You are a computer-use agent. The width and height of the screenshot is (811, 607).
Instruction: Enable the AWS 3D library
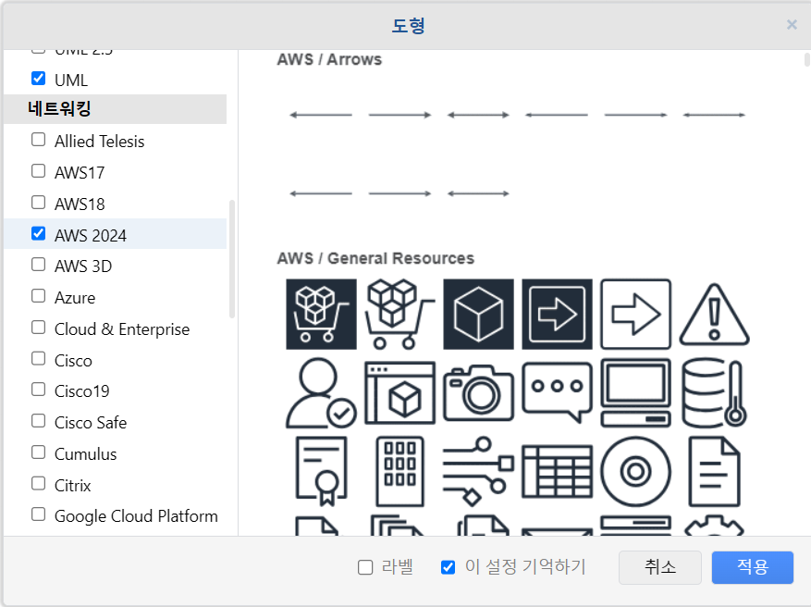point(38,265)
